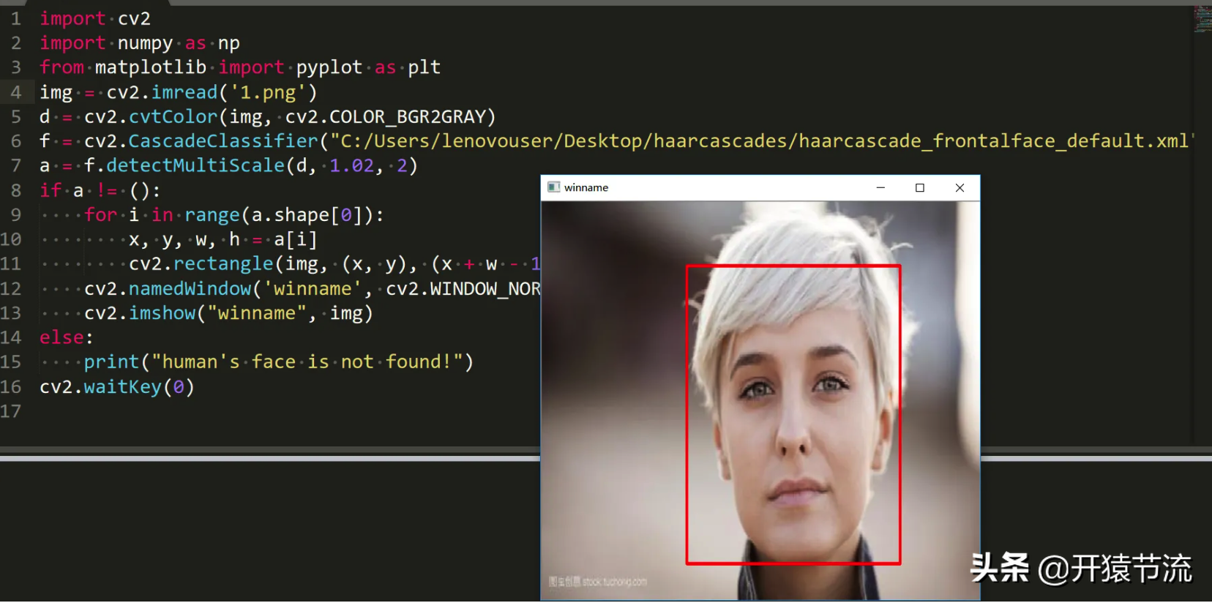Click the 'if' keyword on line 8
The image size is (1212, 603).
[50, 190]
